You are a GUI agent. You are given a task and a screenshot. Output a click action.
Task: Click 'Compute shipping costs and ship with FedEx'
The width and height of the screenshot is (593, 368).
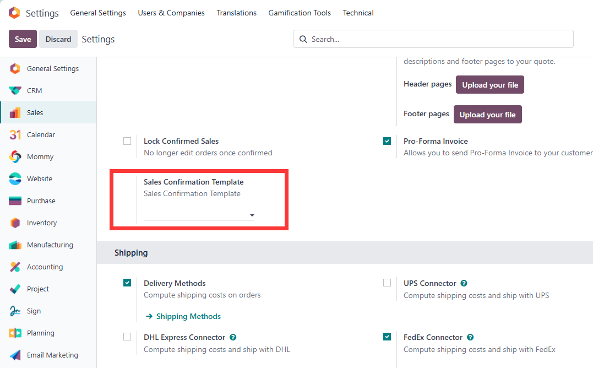480,349
